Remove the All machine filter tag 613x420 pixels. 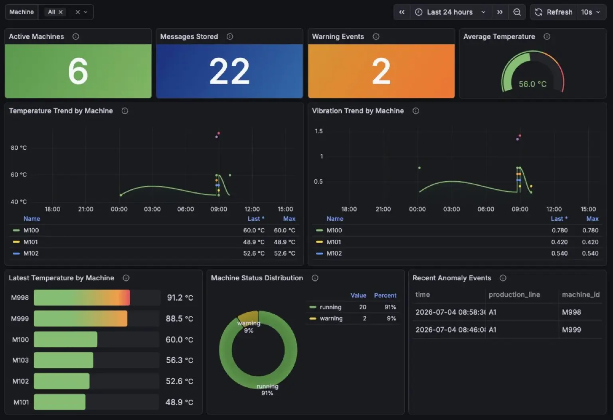pyautogui.click(x=61, y=12)
